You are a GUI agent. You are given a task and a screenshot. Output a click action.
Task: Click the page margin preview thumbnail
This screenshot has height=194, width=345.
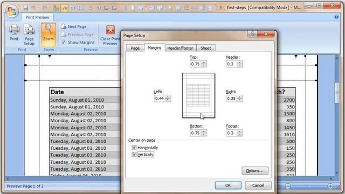[x=198, y=95]
